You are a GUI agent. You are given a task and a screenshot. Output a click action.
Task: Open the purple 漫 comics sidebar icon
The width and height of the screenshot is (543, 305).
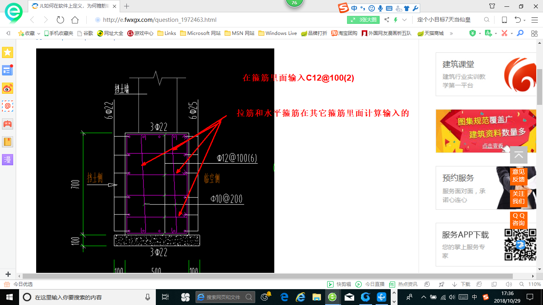8,160
